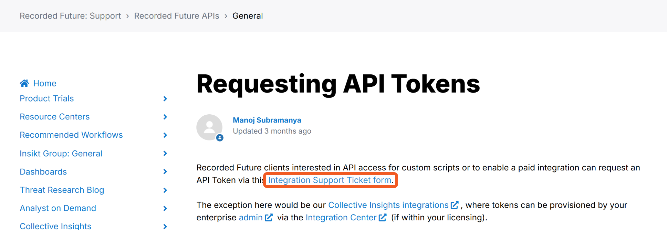Expand Recommended Workflows sidebar section
Screen dimensions: 667x230
(165, 135)
